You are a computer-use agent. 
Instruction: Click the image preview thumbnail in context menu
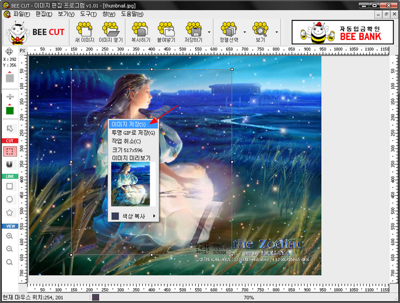[x=130, y=185]
